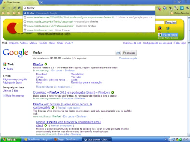
Task: Focus the Google search field containing firefox
Action: [74, 53]
